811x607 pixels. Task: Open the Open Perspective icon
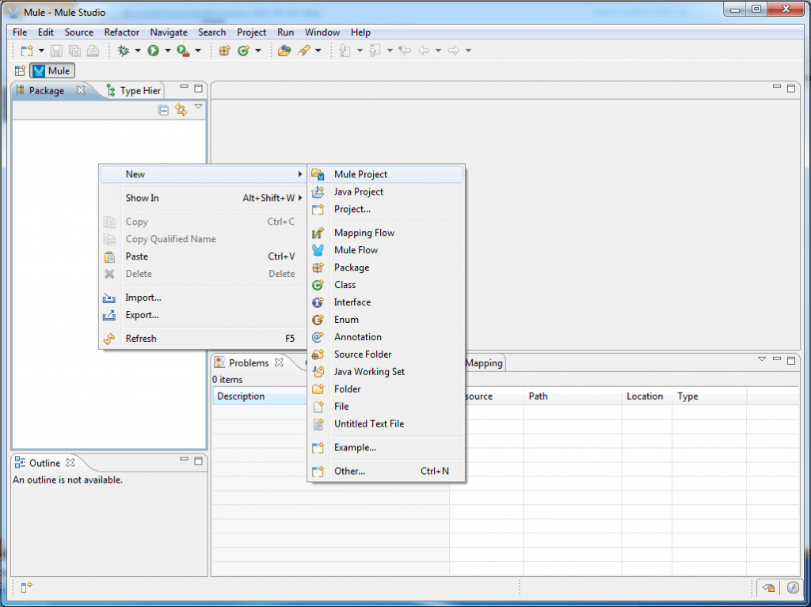point(18,70)
